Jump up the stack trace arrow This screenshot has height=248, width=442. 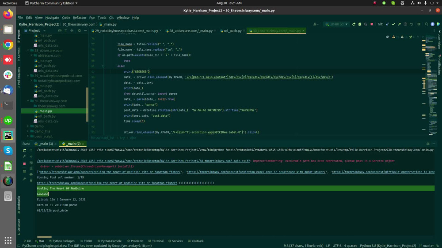[x=31, y=150]
